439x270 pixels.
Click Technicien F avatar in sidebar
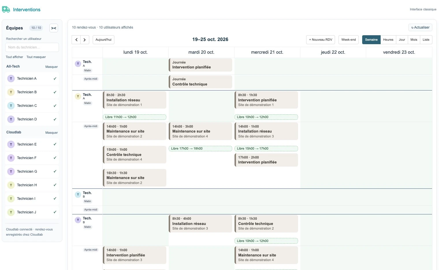tap(11, 158)
